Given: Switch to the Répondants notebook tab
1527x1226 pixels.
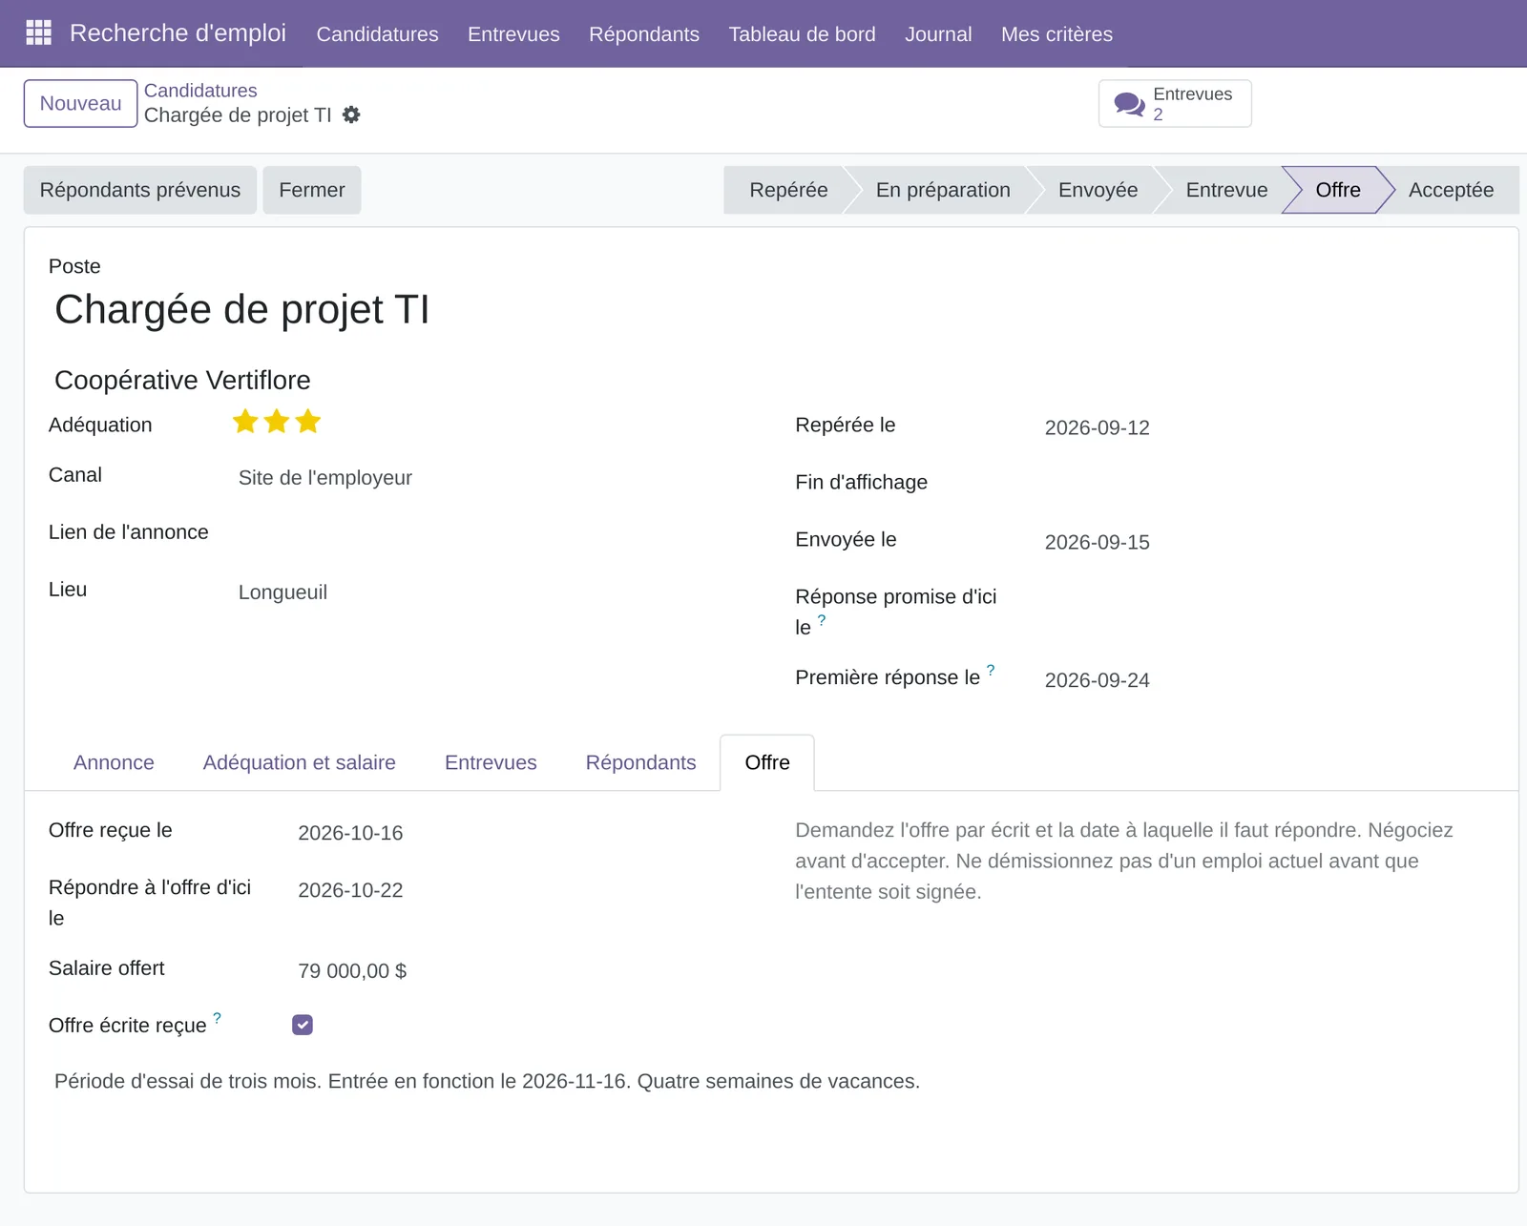Looking at the screenshot, I should pyautogui.click(x=640, y=762).
